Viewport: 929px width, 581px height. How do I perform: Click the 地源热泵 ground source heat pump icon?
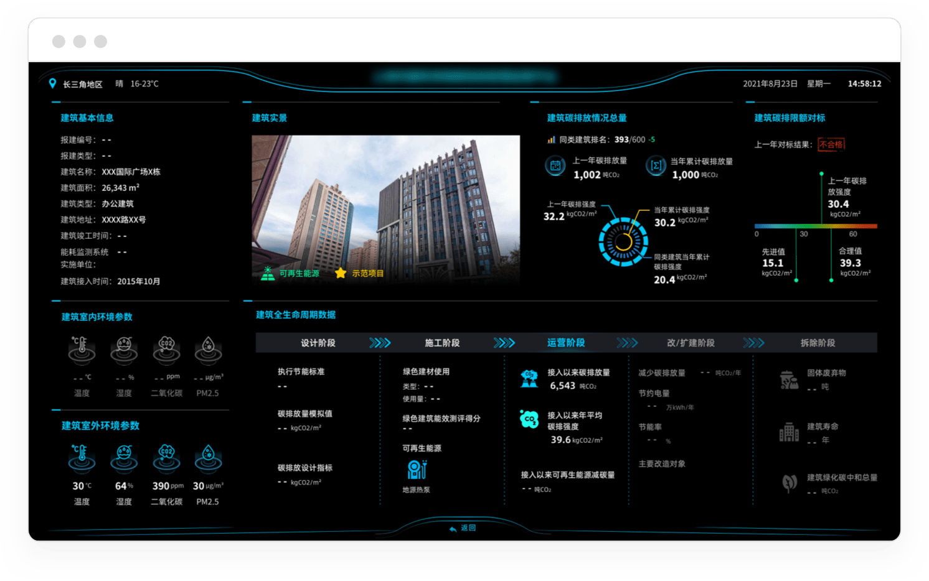point(417,470)
